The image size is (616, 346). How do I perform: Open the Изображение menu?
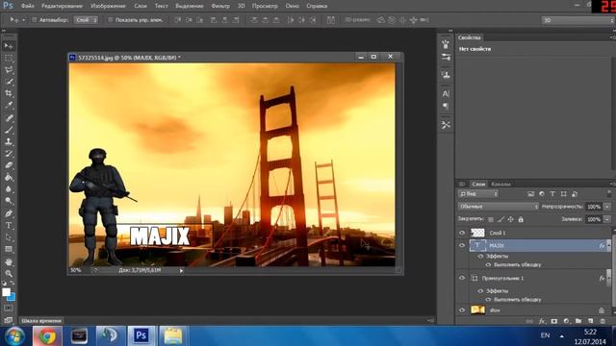tap(108, 6)
